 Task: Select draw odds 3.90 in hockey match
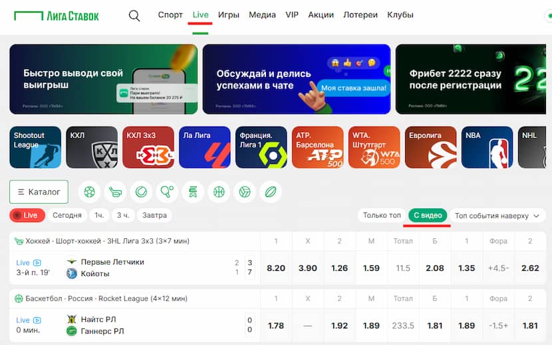(x=308, y=268)
